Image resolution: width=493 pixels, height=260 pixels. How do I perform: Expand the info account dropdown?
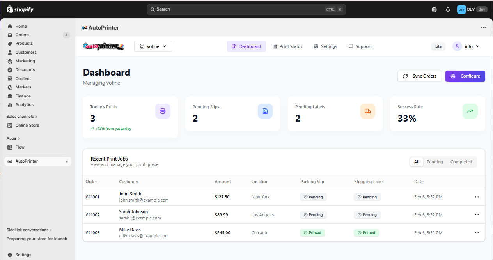tap(466, 46)
